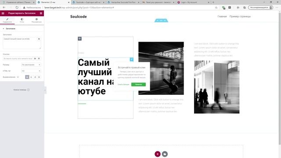This screenshot has width=281, height=158.
Task: Add new section with the plus button
Action: click(x=158, y=154)
